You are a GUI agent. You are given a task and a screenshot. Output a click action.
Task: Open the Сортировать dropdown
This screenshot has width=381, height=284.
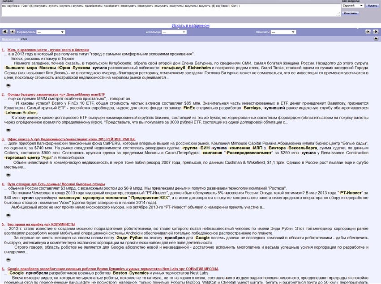(x=51, y=32)
